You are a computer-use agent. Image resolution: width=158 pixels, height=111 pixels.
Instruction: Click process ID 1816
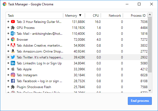144,34
